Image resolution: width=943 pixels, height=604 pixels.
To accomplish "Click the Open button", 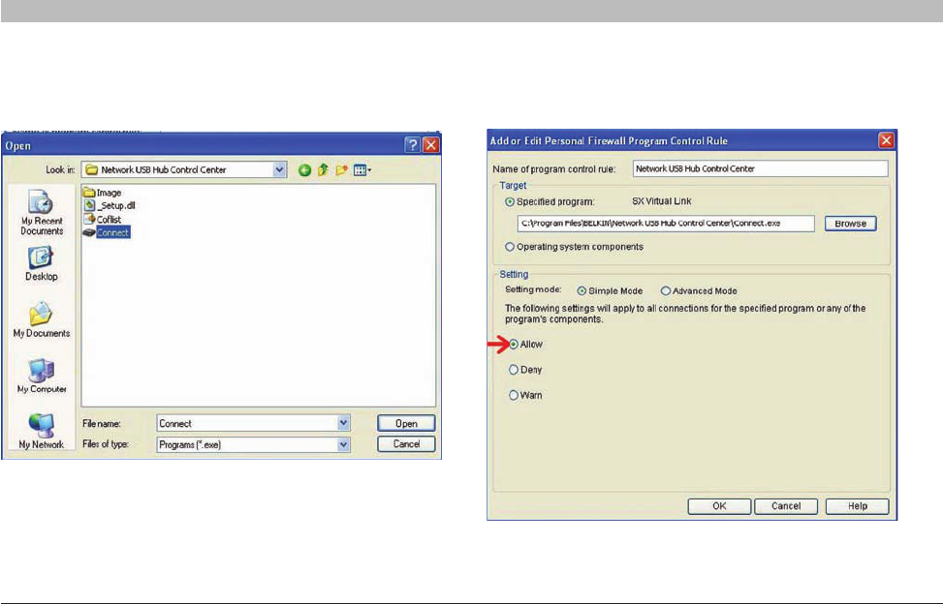I will point(406,423).
